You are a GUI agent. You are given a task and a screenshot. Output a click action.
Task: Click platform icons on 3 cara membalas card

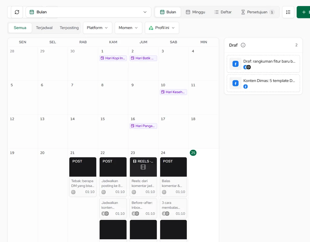pyautogui.click(x=166, y=214)
